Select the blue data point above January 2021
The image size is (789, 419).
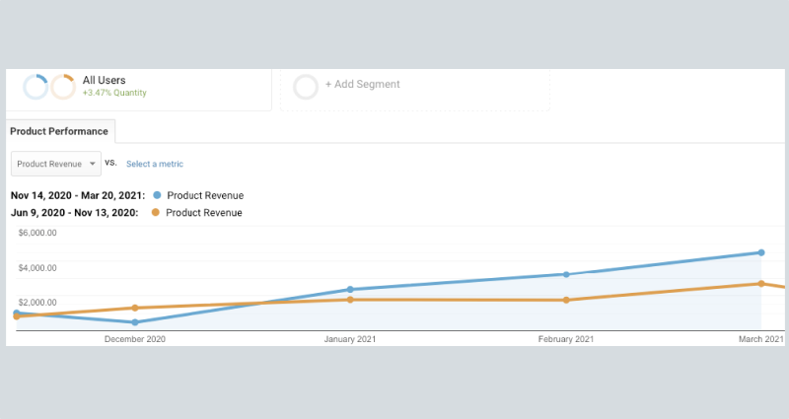coord(350,290)
